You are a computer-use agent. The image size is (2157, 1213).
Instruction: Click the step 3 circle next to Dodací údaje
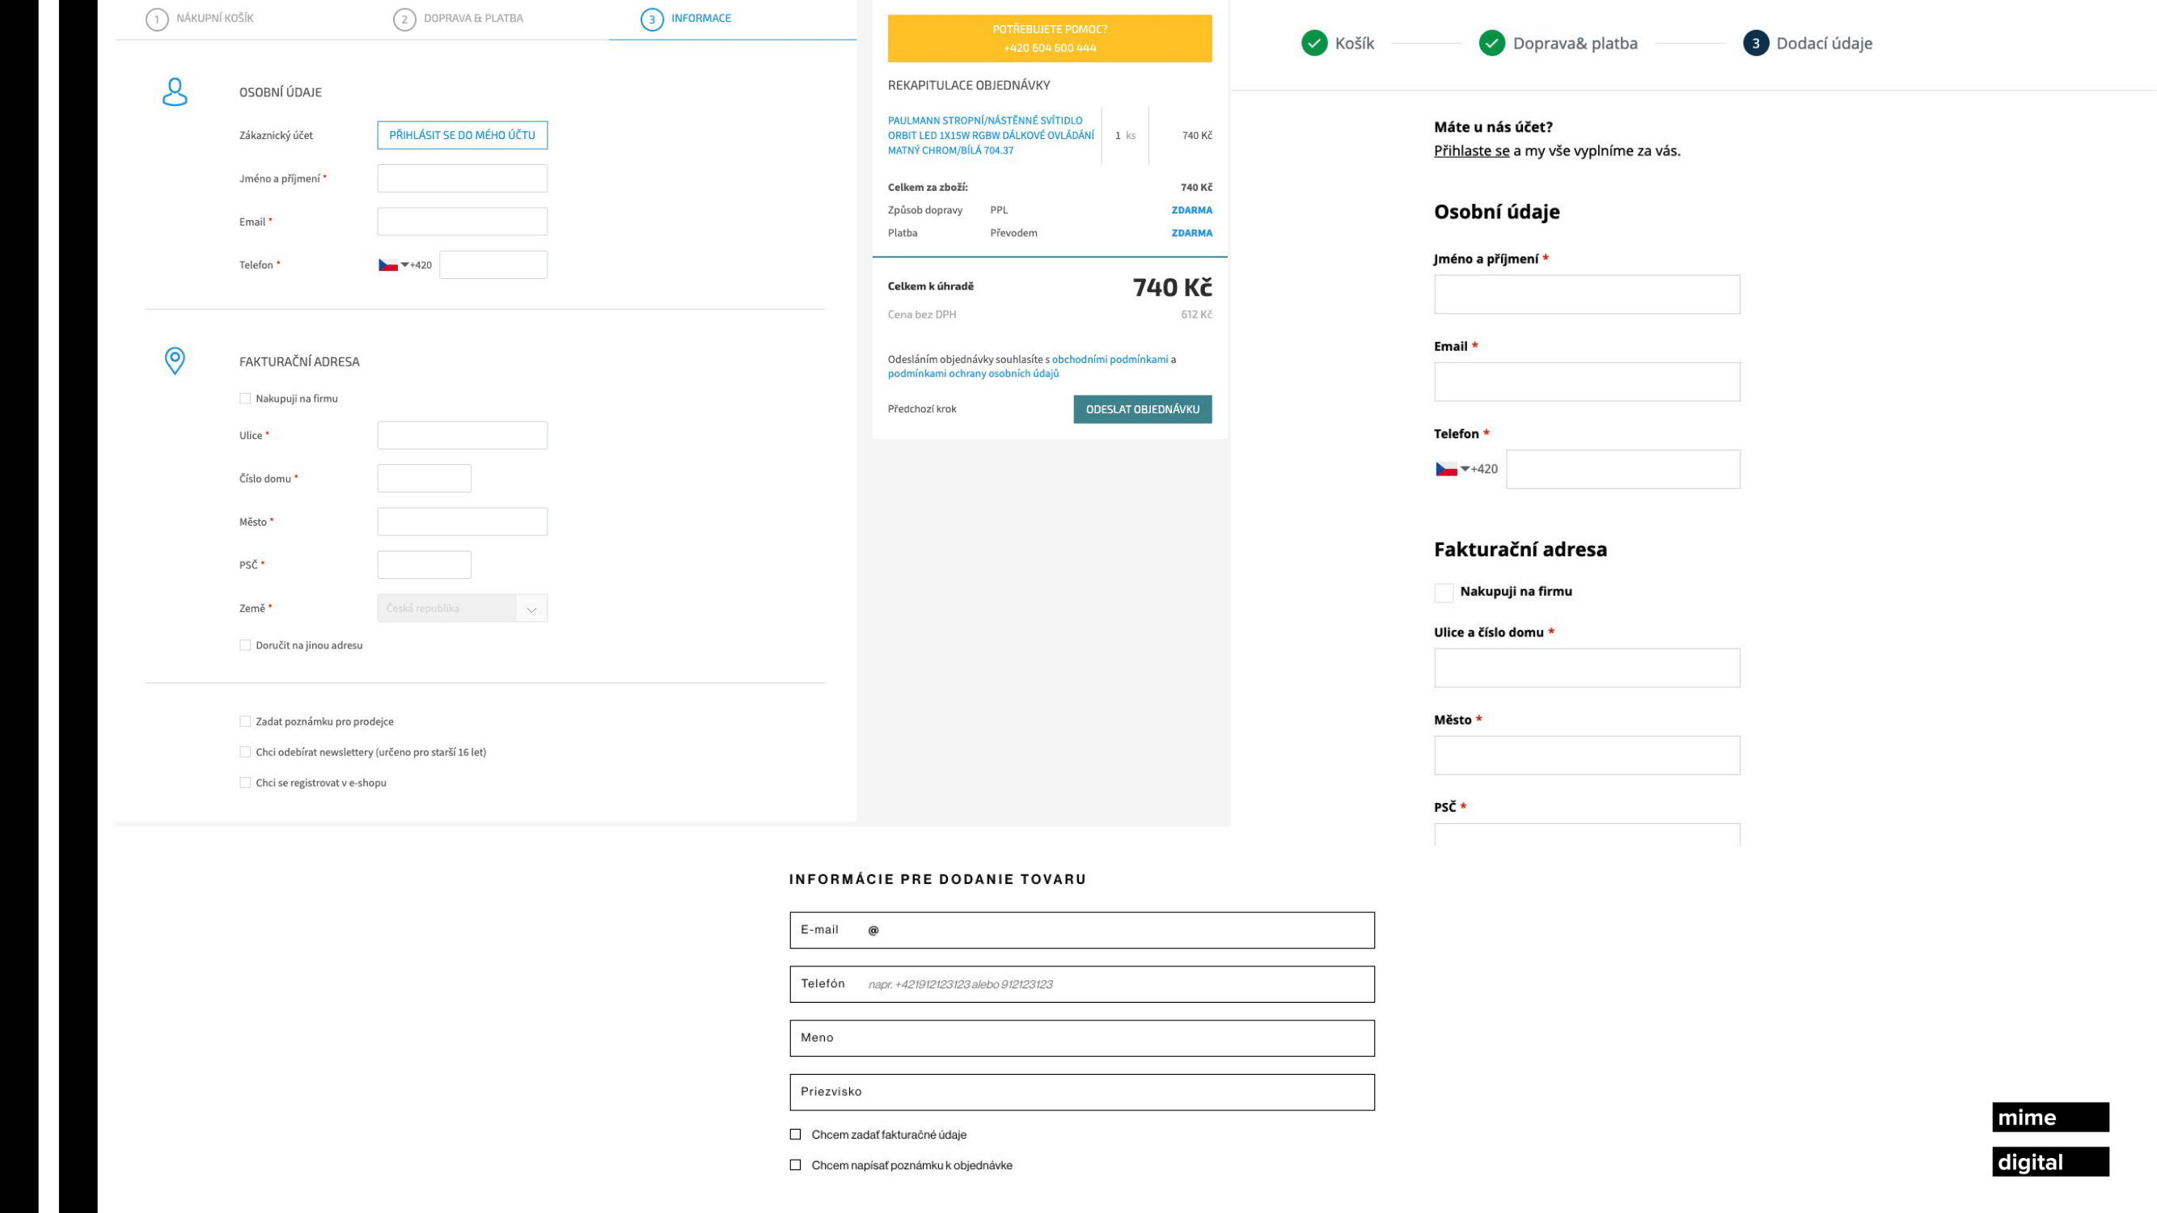point(1755,43)
